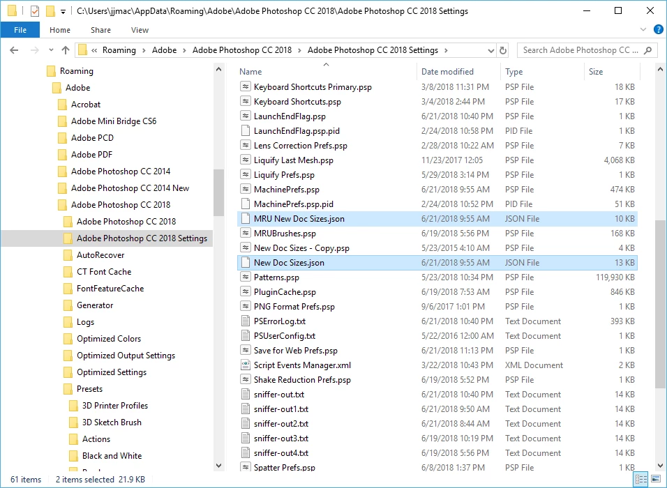Select Roaming folder in navigation tree
This screenshot has height=488, width=667.
[76, 71]
